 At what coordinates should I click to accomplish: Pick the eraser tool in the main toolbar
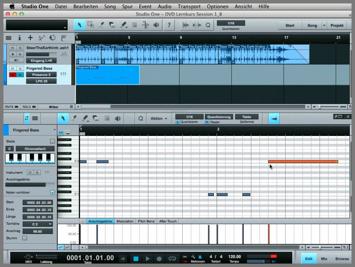pyautogui.click(x=112, y=25)
